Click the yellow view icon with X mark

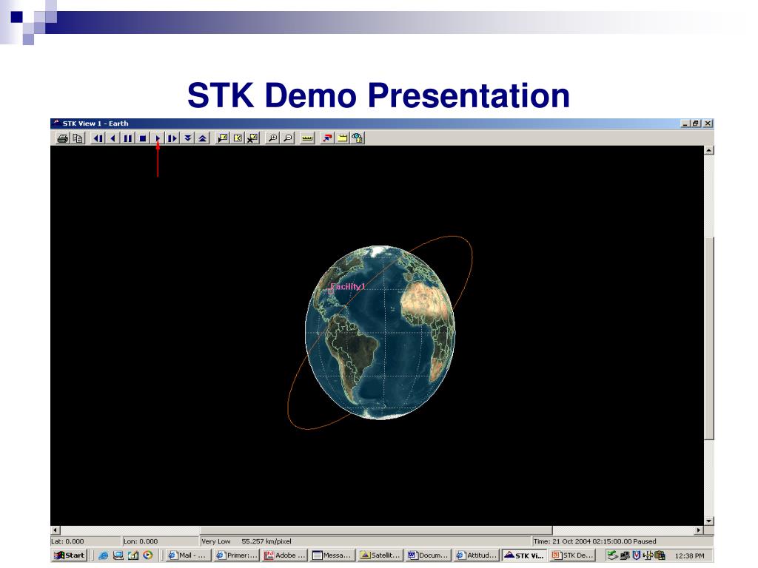tap(253, 138)
